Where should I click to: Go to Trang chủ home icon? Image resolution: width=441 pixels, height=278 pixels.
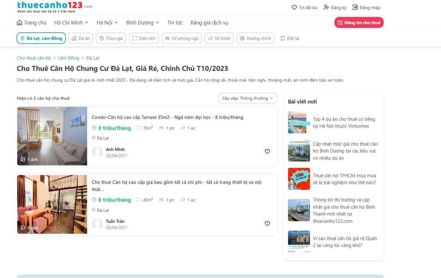coord(19,23)
